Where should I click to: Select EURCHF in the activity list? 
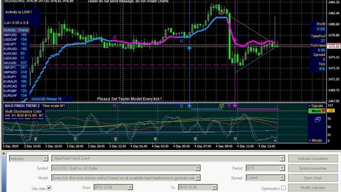10,95
